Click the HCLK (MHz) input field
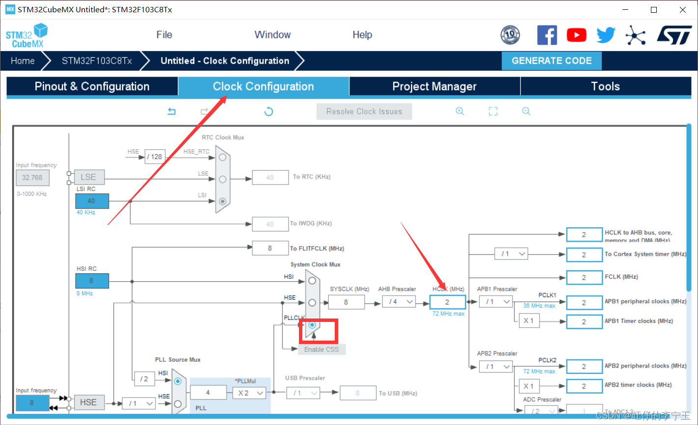This screenshot has width=698, height=425. coord(448,302)
